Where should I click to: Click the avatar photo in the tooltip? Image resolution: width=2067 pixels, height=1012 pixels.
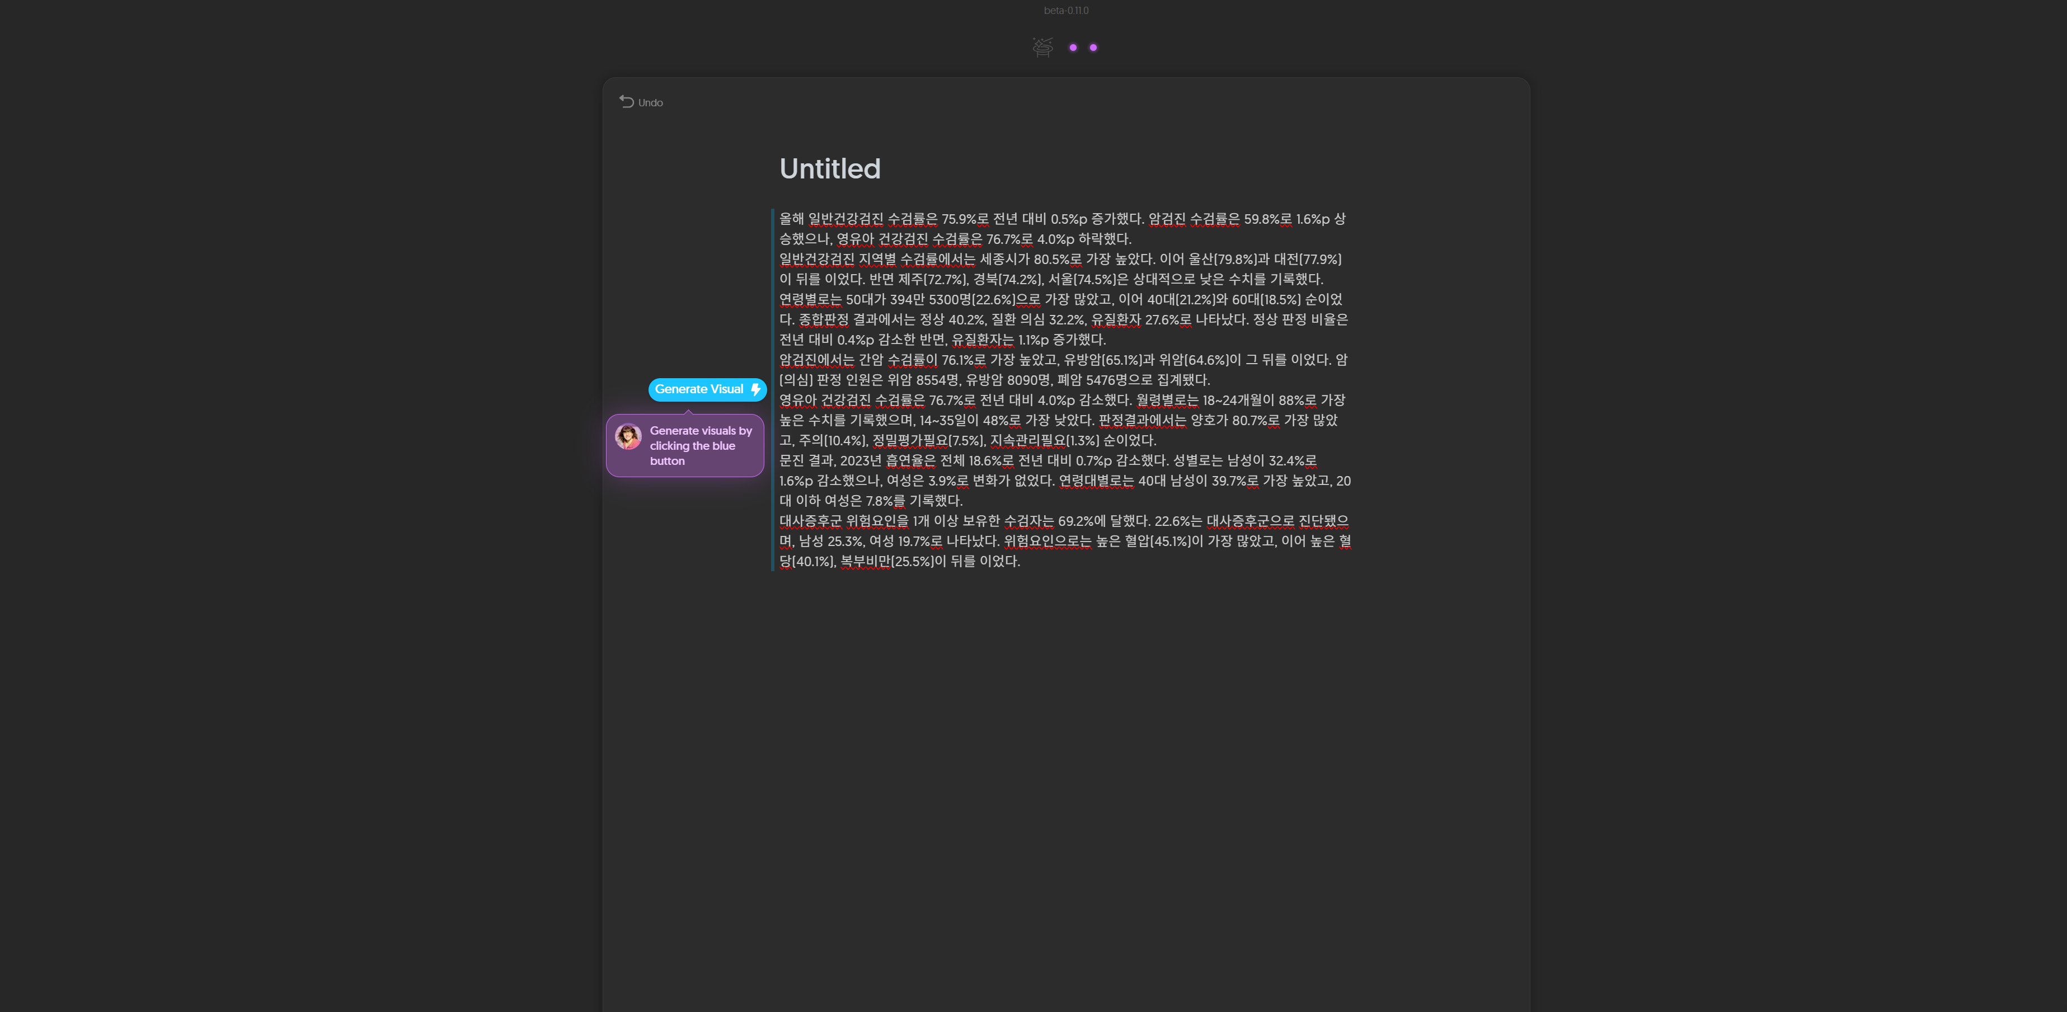(627, 436)
